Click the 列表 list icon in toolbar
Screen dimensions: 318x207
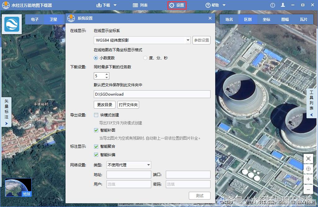pyautogui.click(x=136, y=5)
